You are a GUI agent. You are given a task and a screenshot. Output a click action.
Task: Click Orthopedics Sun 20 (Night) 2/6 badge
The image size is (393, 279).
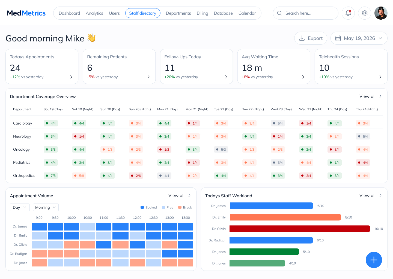click(136, 176)
